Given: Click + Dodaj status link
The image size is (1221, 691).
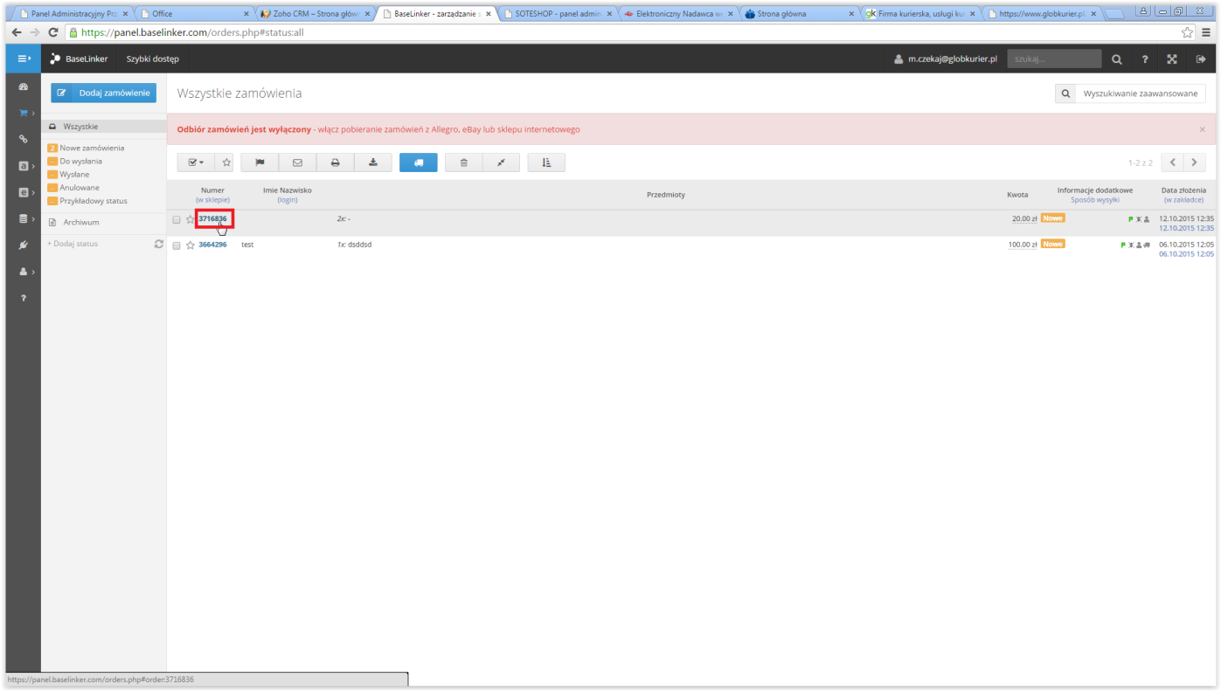Looking at the screenshot, I should pos(73,244).
